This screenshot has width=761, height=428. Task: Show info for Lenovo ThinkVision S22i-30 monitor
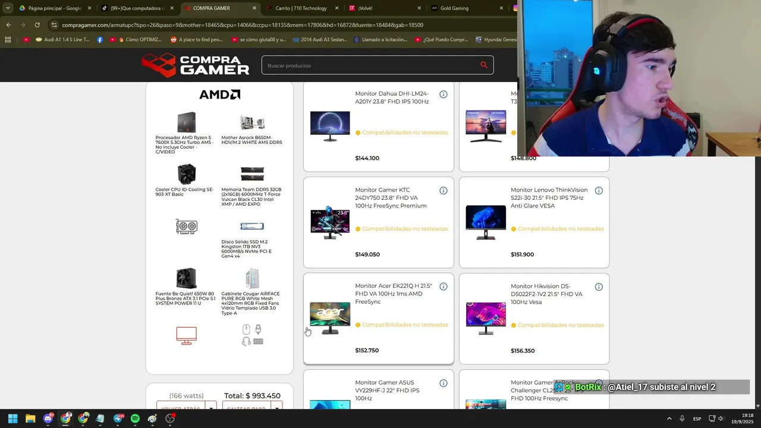point(599,191)
